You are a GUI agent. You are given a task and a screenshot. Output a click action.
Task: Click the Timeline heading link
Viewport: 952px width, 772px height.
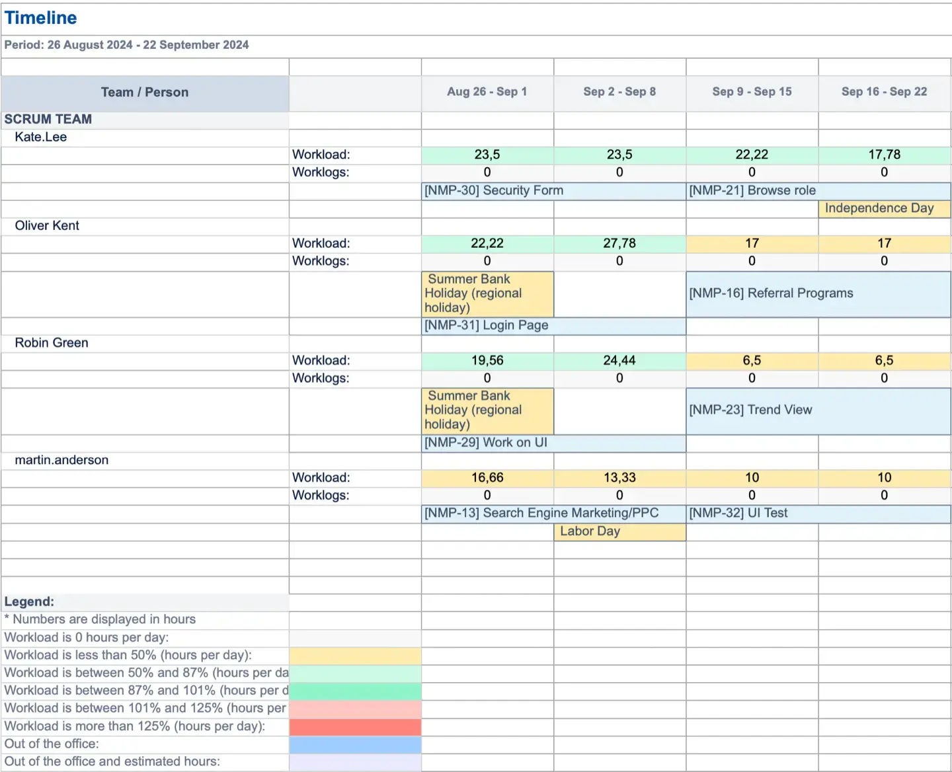click(x=40, y=17)
